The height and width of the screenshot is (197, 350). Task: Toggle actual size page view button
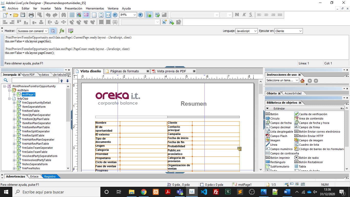[94, 15]
